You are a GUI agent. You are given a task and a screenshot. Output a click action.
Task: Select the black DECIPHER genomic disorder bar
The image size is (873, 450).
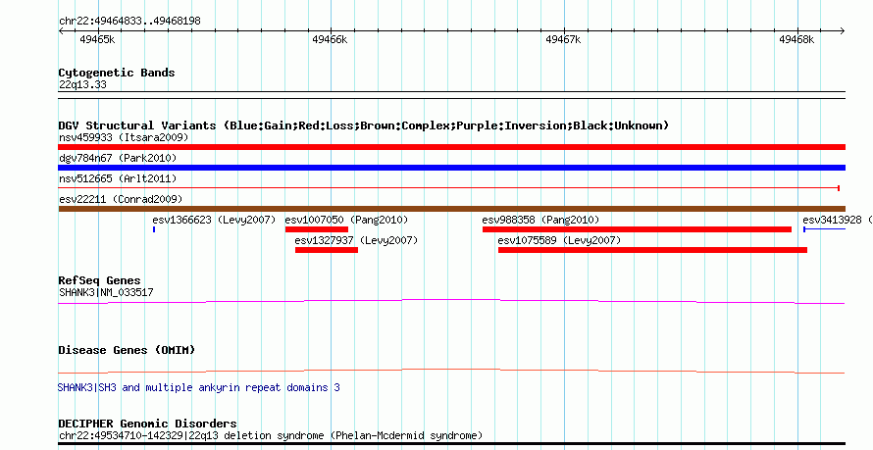coord(451,445)
